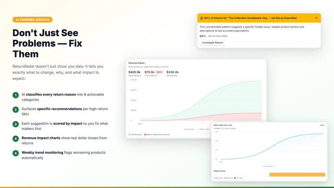The width and height of the screenshot is (334, 188).
Task: Click the alert title about Collection Snowboard returns
Action: tap(250, 18)
